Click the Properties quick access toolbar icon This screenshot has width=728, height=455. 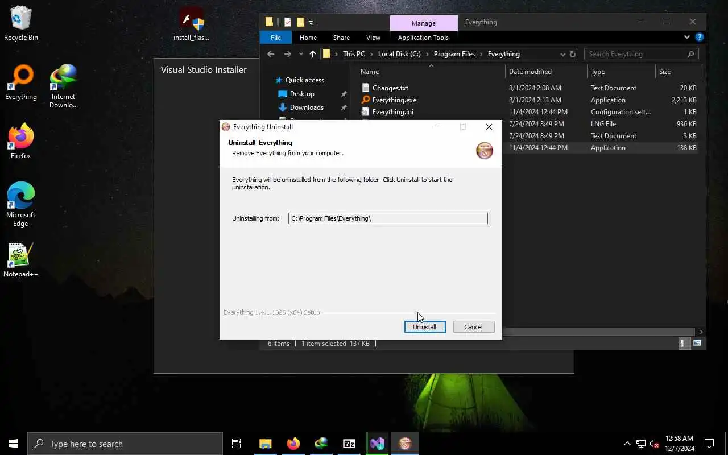tap(287, 22)
